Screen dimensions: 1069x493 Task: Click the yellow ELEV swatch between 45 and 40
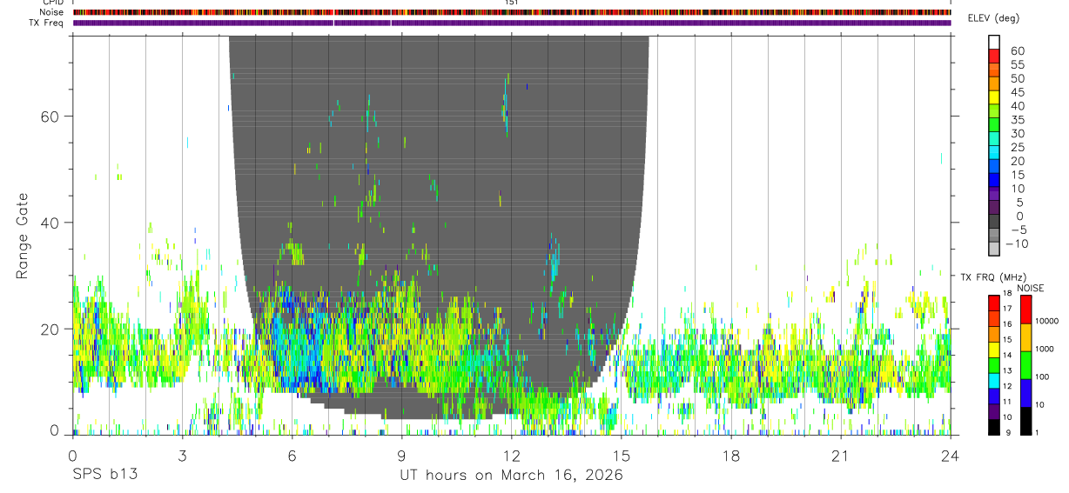pos(994,97)
